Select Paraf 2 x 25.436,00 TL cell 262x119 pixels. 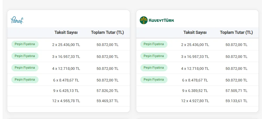click(66, 45)
